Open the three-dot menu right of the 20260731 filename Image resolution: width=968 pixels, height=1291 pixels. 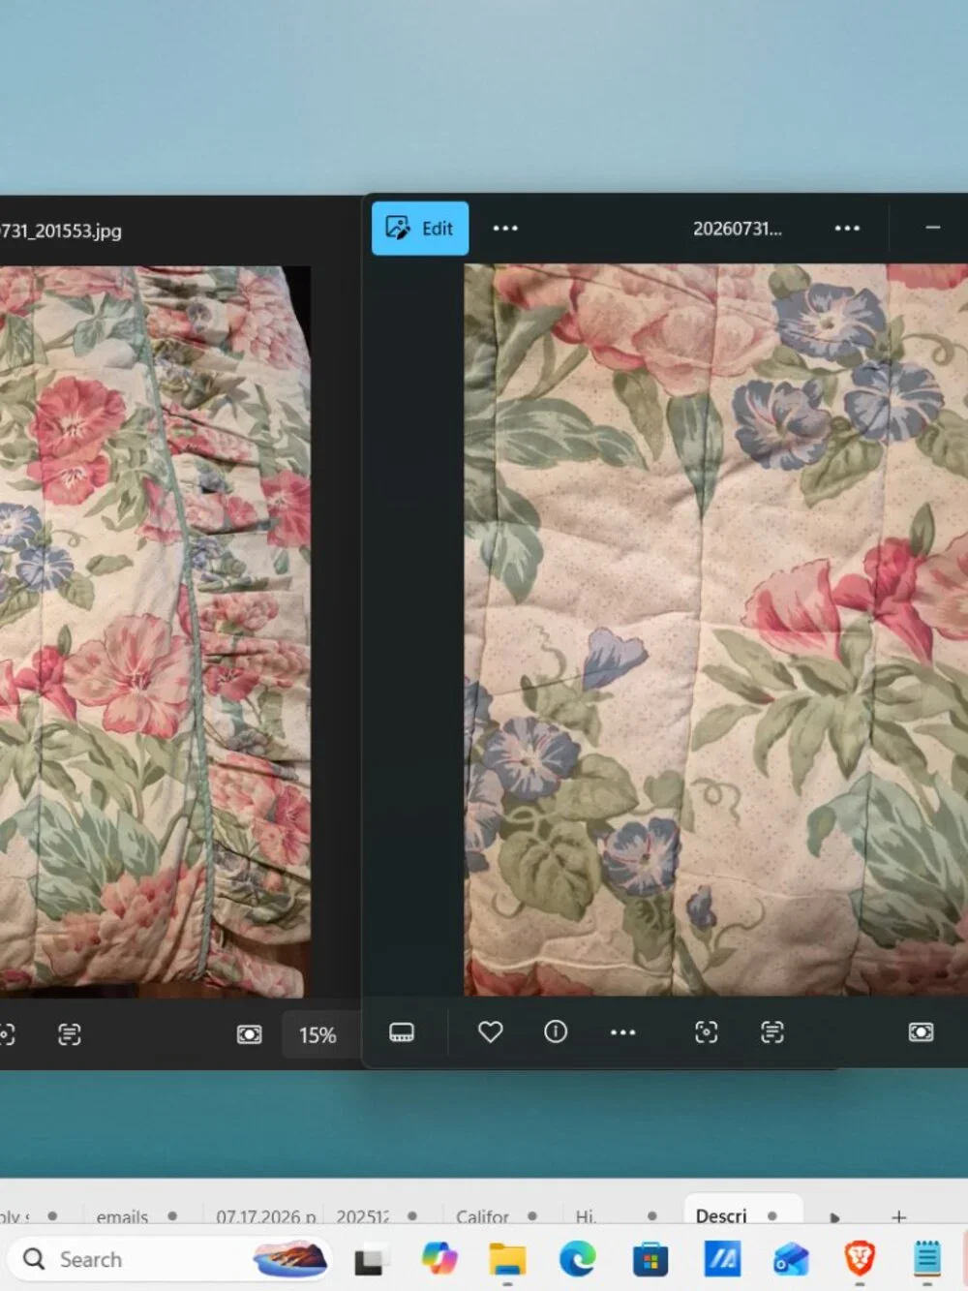(x=847, y=229)
